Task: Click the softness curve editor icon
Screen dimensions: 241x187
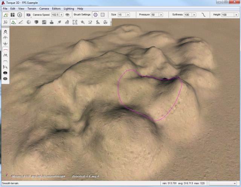Action: [x=204, y=15]
